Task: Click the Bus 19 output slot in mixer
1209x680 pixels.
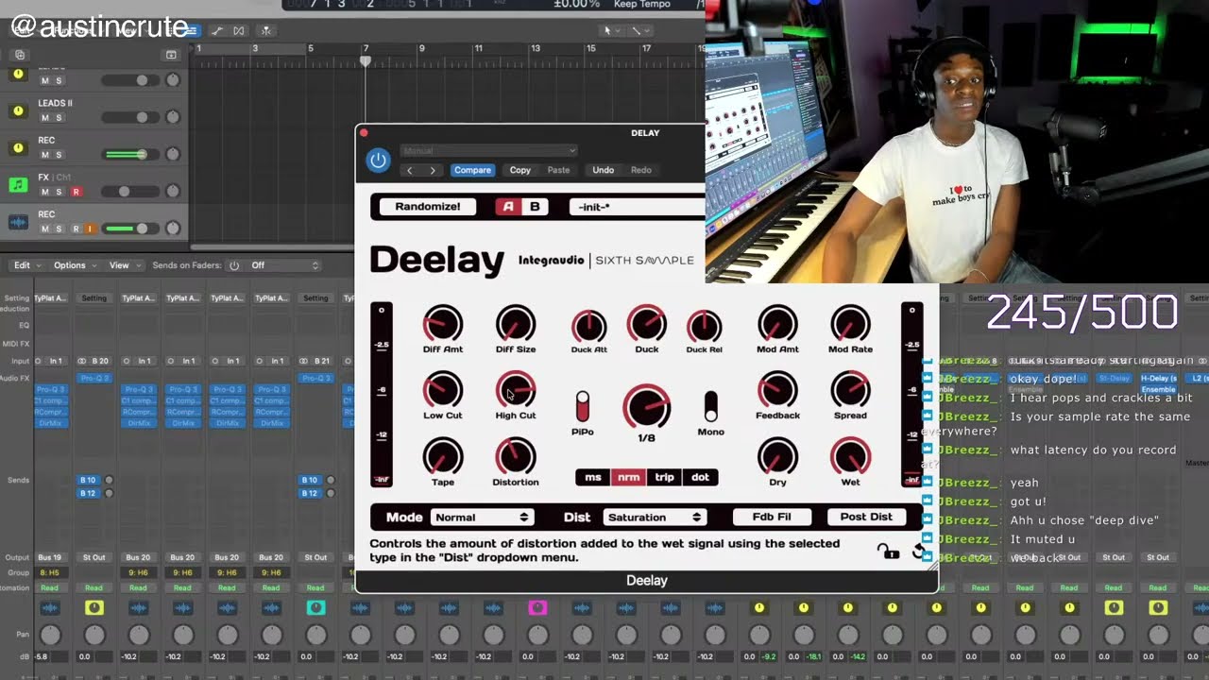Action: pos(49,557)
